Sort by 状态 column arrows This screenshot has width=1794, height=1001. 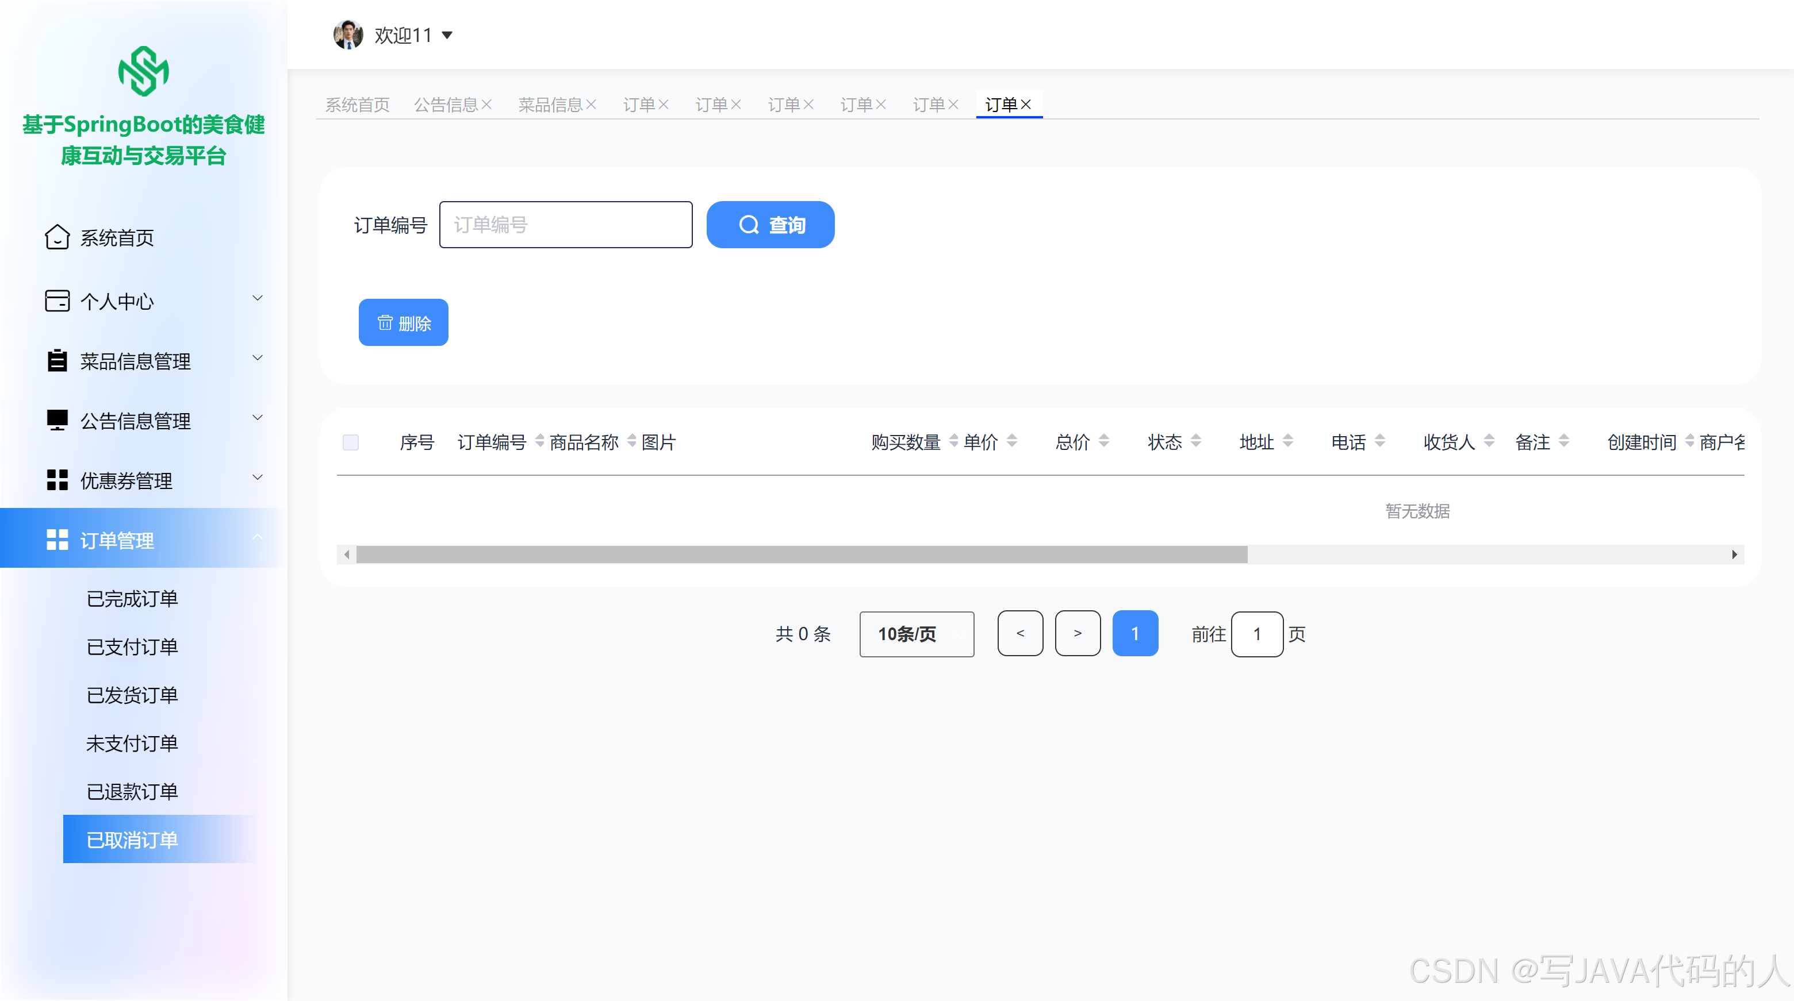[1196, 441]
